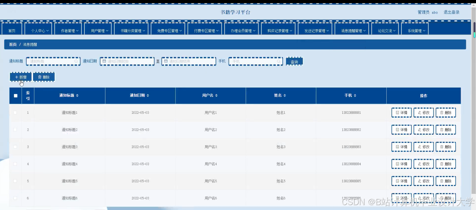Open 详情 for 通知标题2 row
Image resolution: width=476 pixels, height=210 pixels.
click(x=401, y=130)
